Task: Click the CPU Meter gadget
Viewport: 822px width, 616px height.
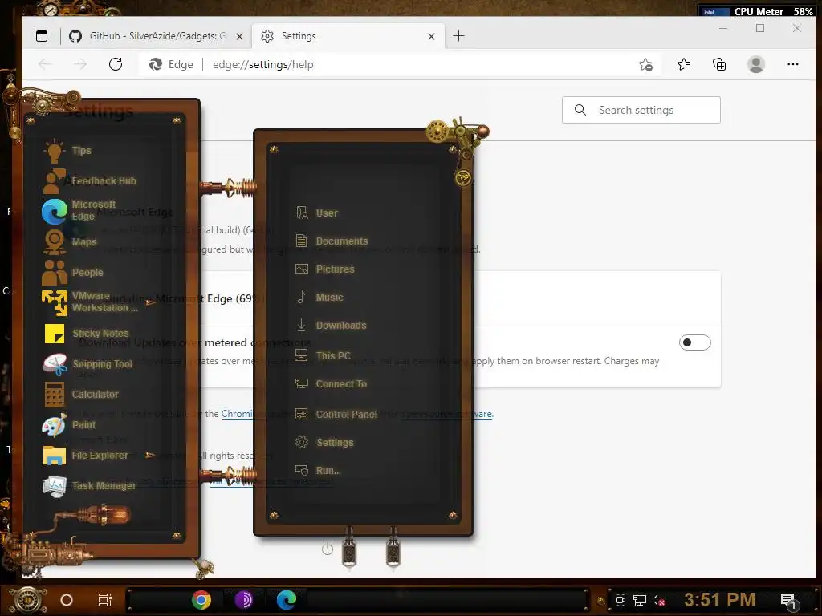Action: tap(756, 11)
